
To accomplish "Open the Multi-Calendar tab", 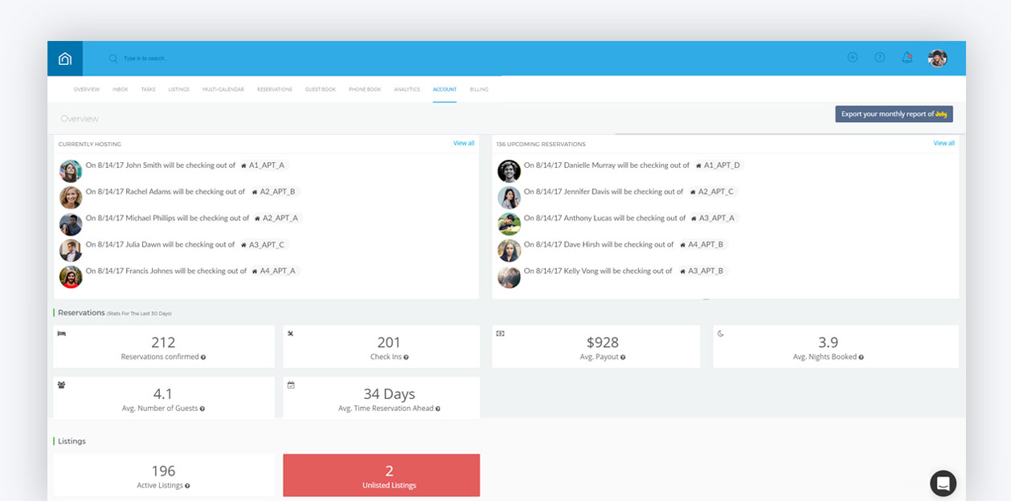I will (223, 89).
